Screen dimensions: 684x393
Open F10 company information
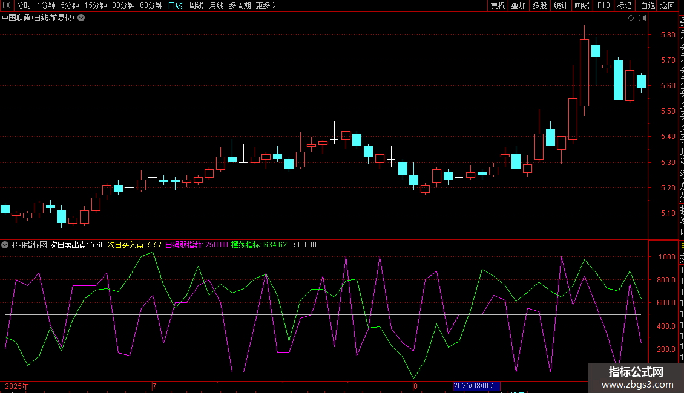click(x=603, y=5)
